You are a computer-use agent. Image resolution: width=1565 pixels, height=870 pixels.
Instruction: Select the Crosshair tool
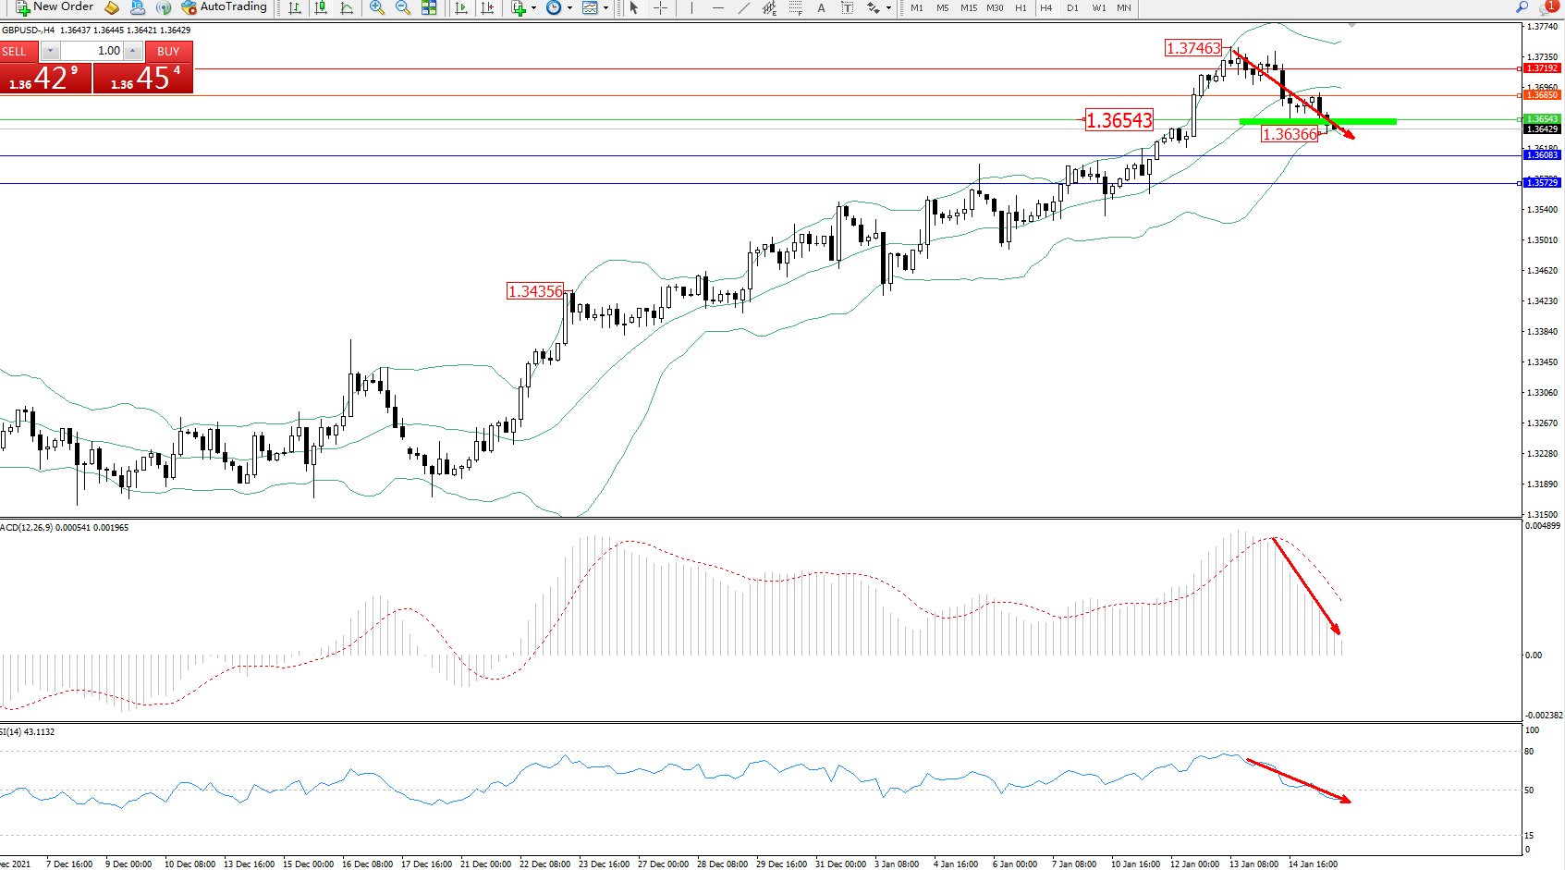point(660,7)
